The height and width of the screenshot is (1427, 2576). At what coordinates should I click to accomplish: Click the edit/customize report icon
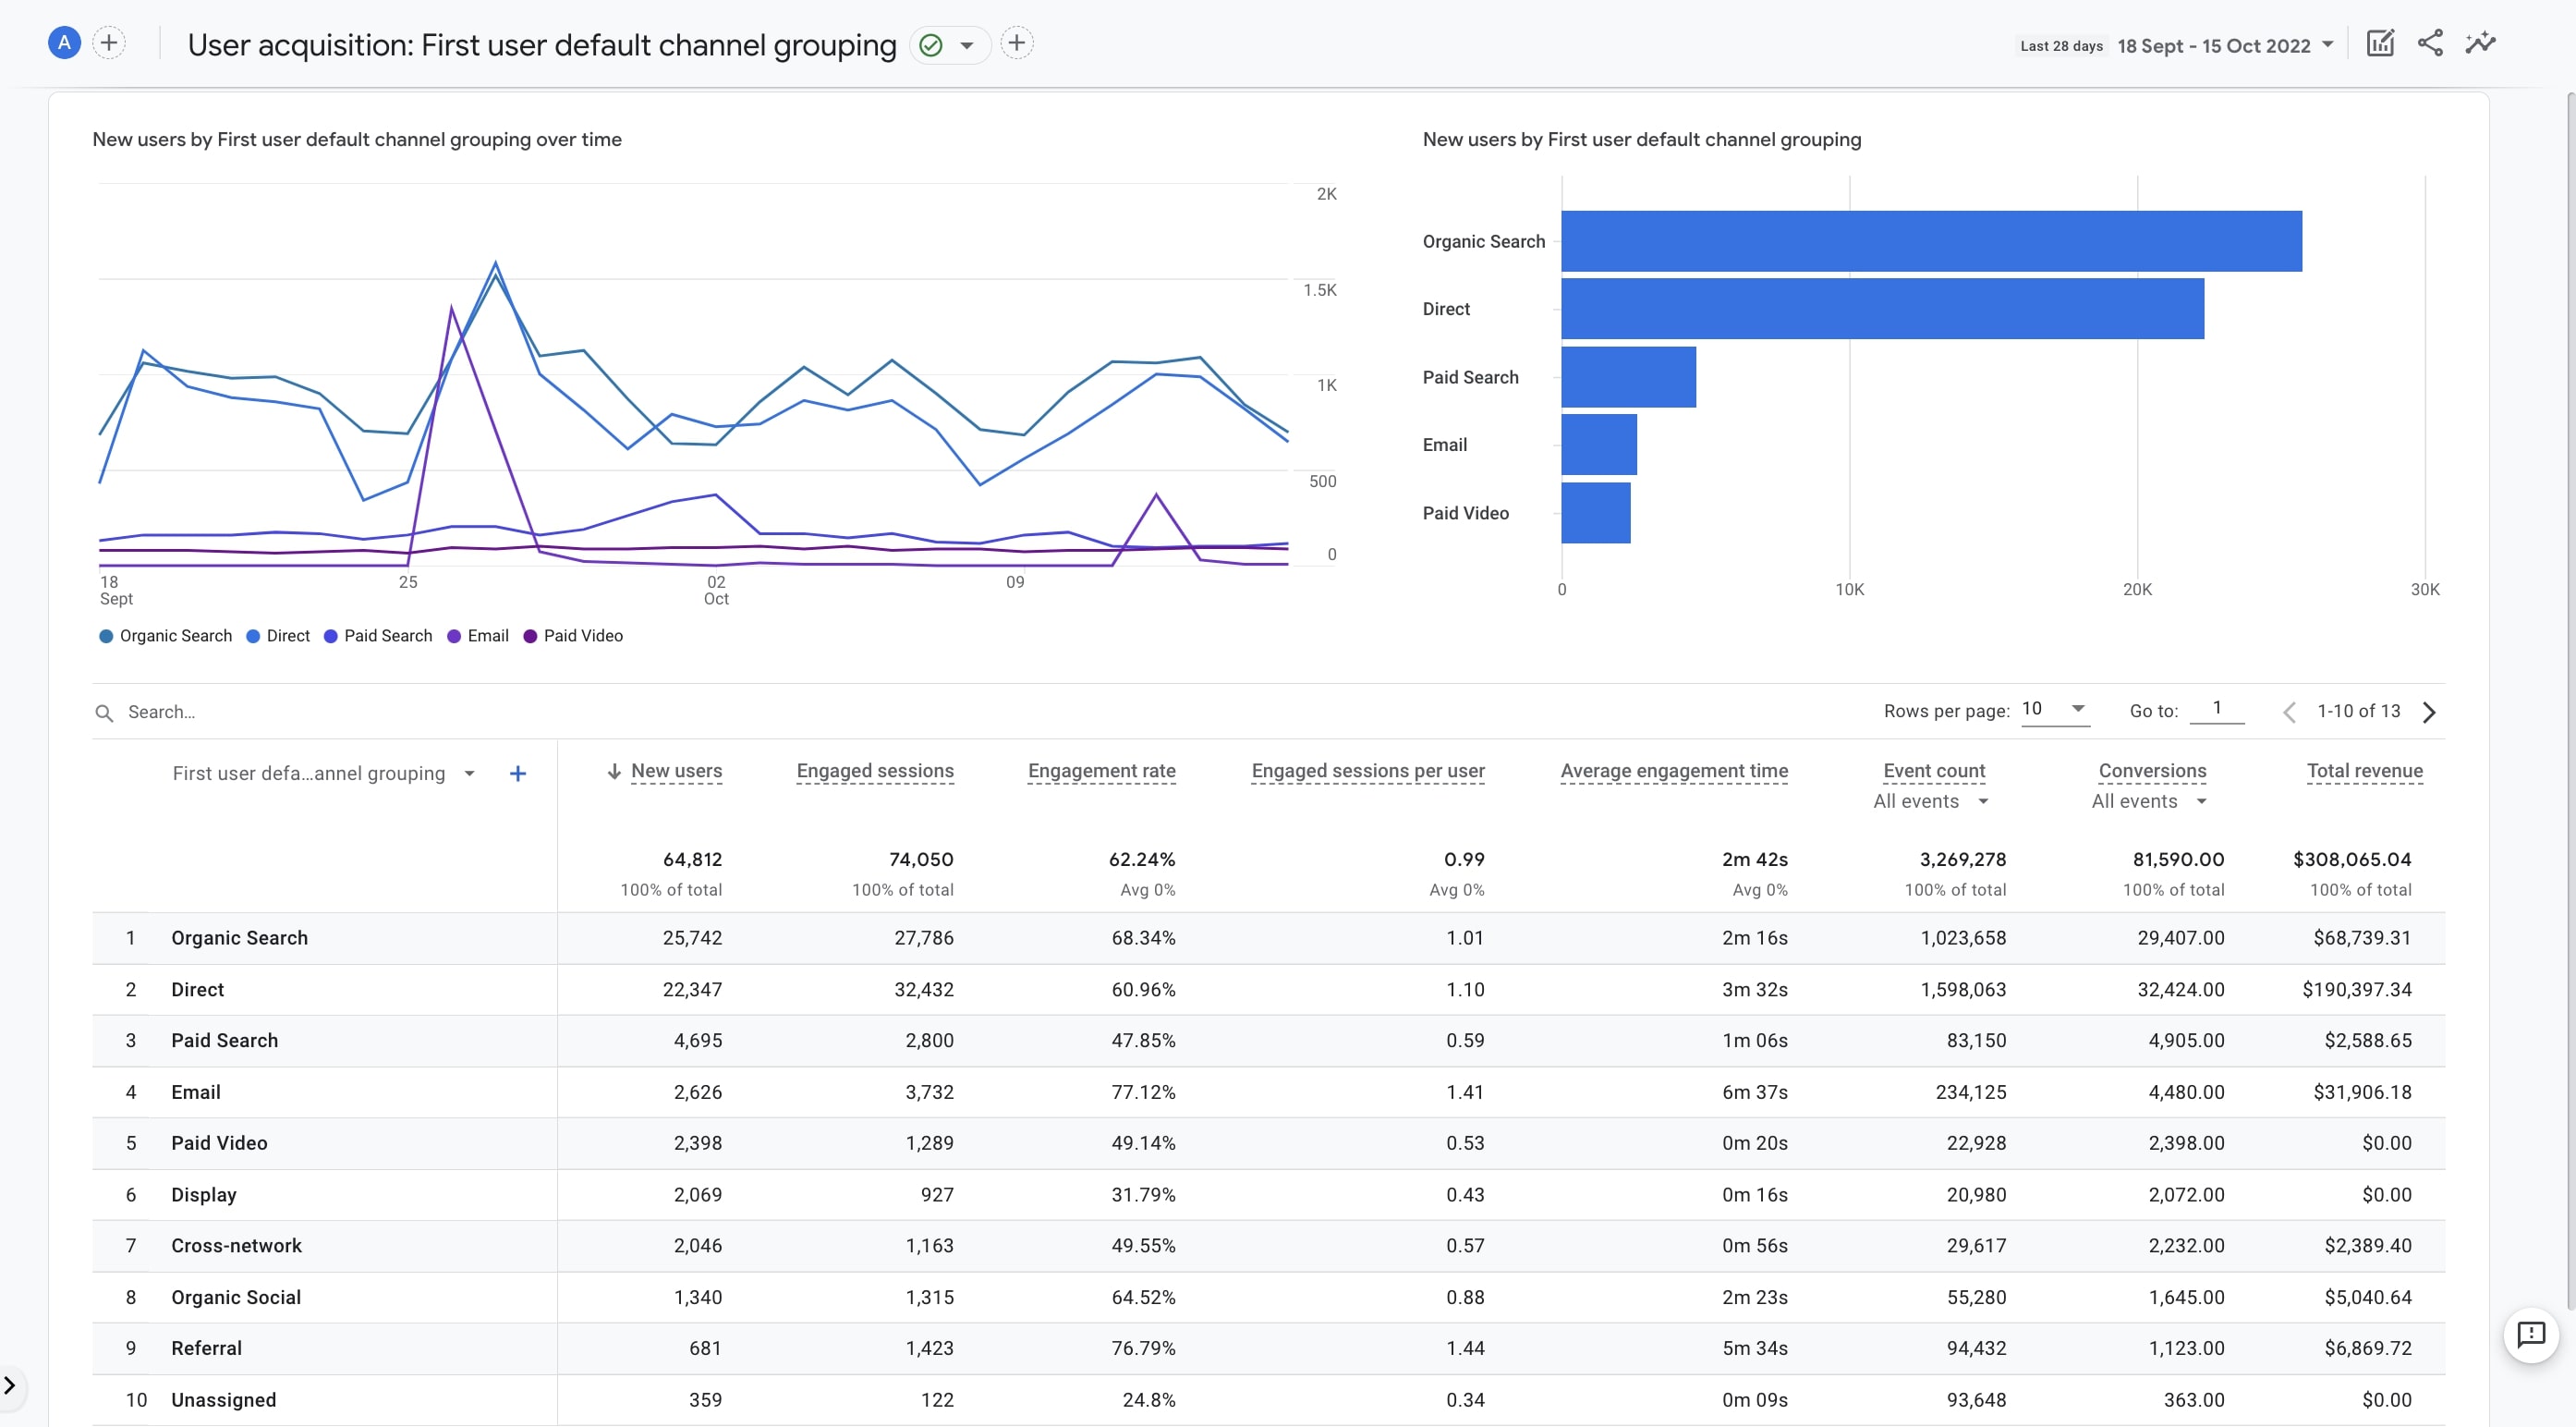[x=2383, y=44]
